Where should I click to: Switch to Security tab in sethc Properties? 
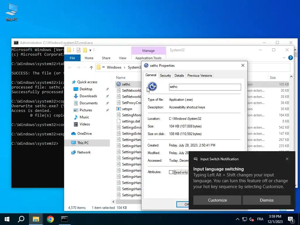point(165,76)
